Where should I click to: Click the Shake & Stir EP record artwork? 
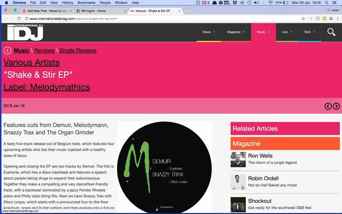165,167
